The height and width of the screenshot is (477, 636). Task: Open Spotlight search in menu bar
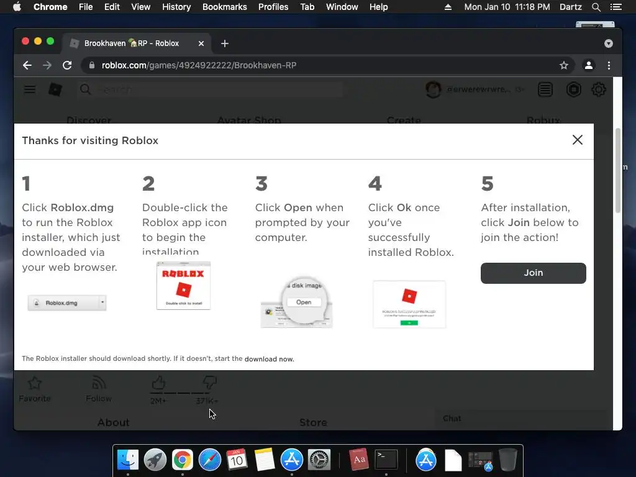point(596,7)
